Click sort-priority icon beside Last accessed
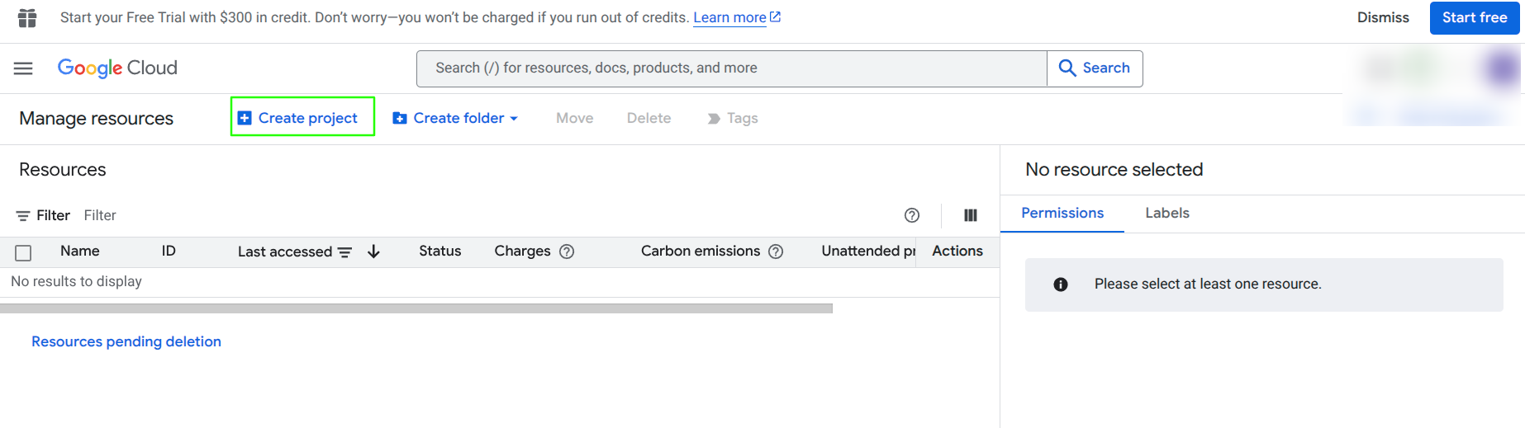Viewport: 1525px width, 428px height. coord(345,252)
